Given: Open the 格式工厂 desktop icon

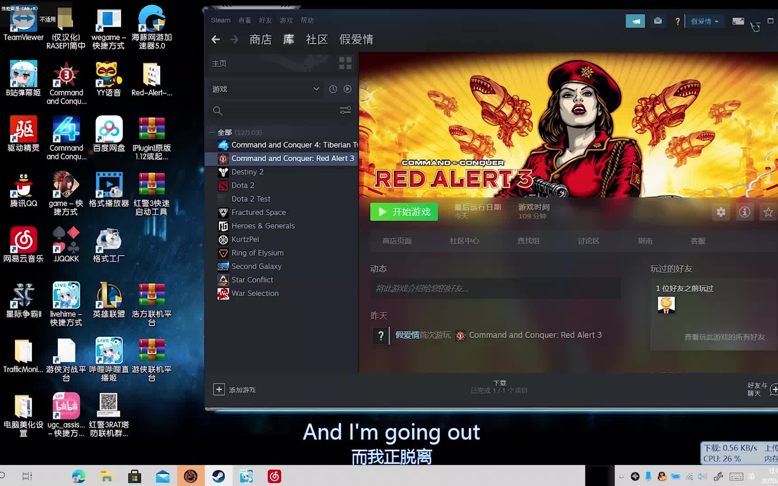Looking at the screenshot, I should pyautogui.click(x=109, y=245).
